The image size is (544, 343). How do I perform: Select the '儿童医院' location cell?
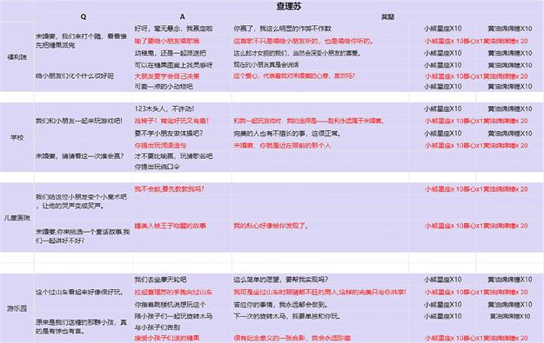click(17, 218)
